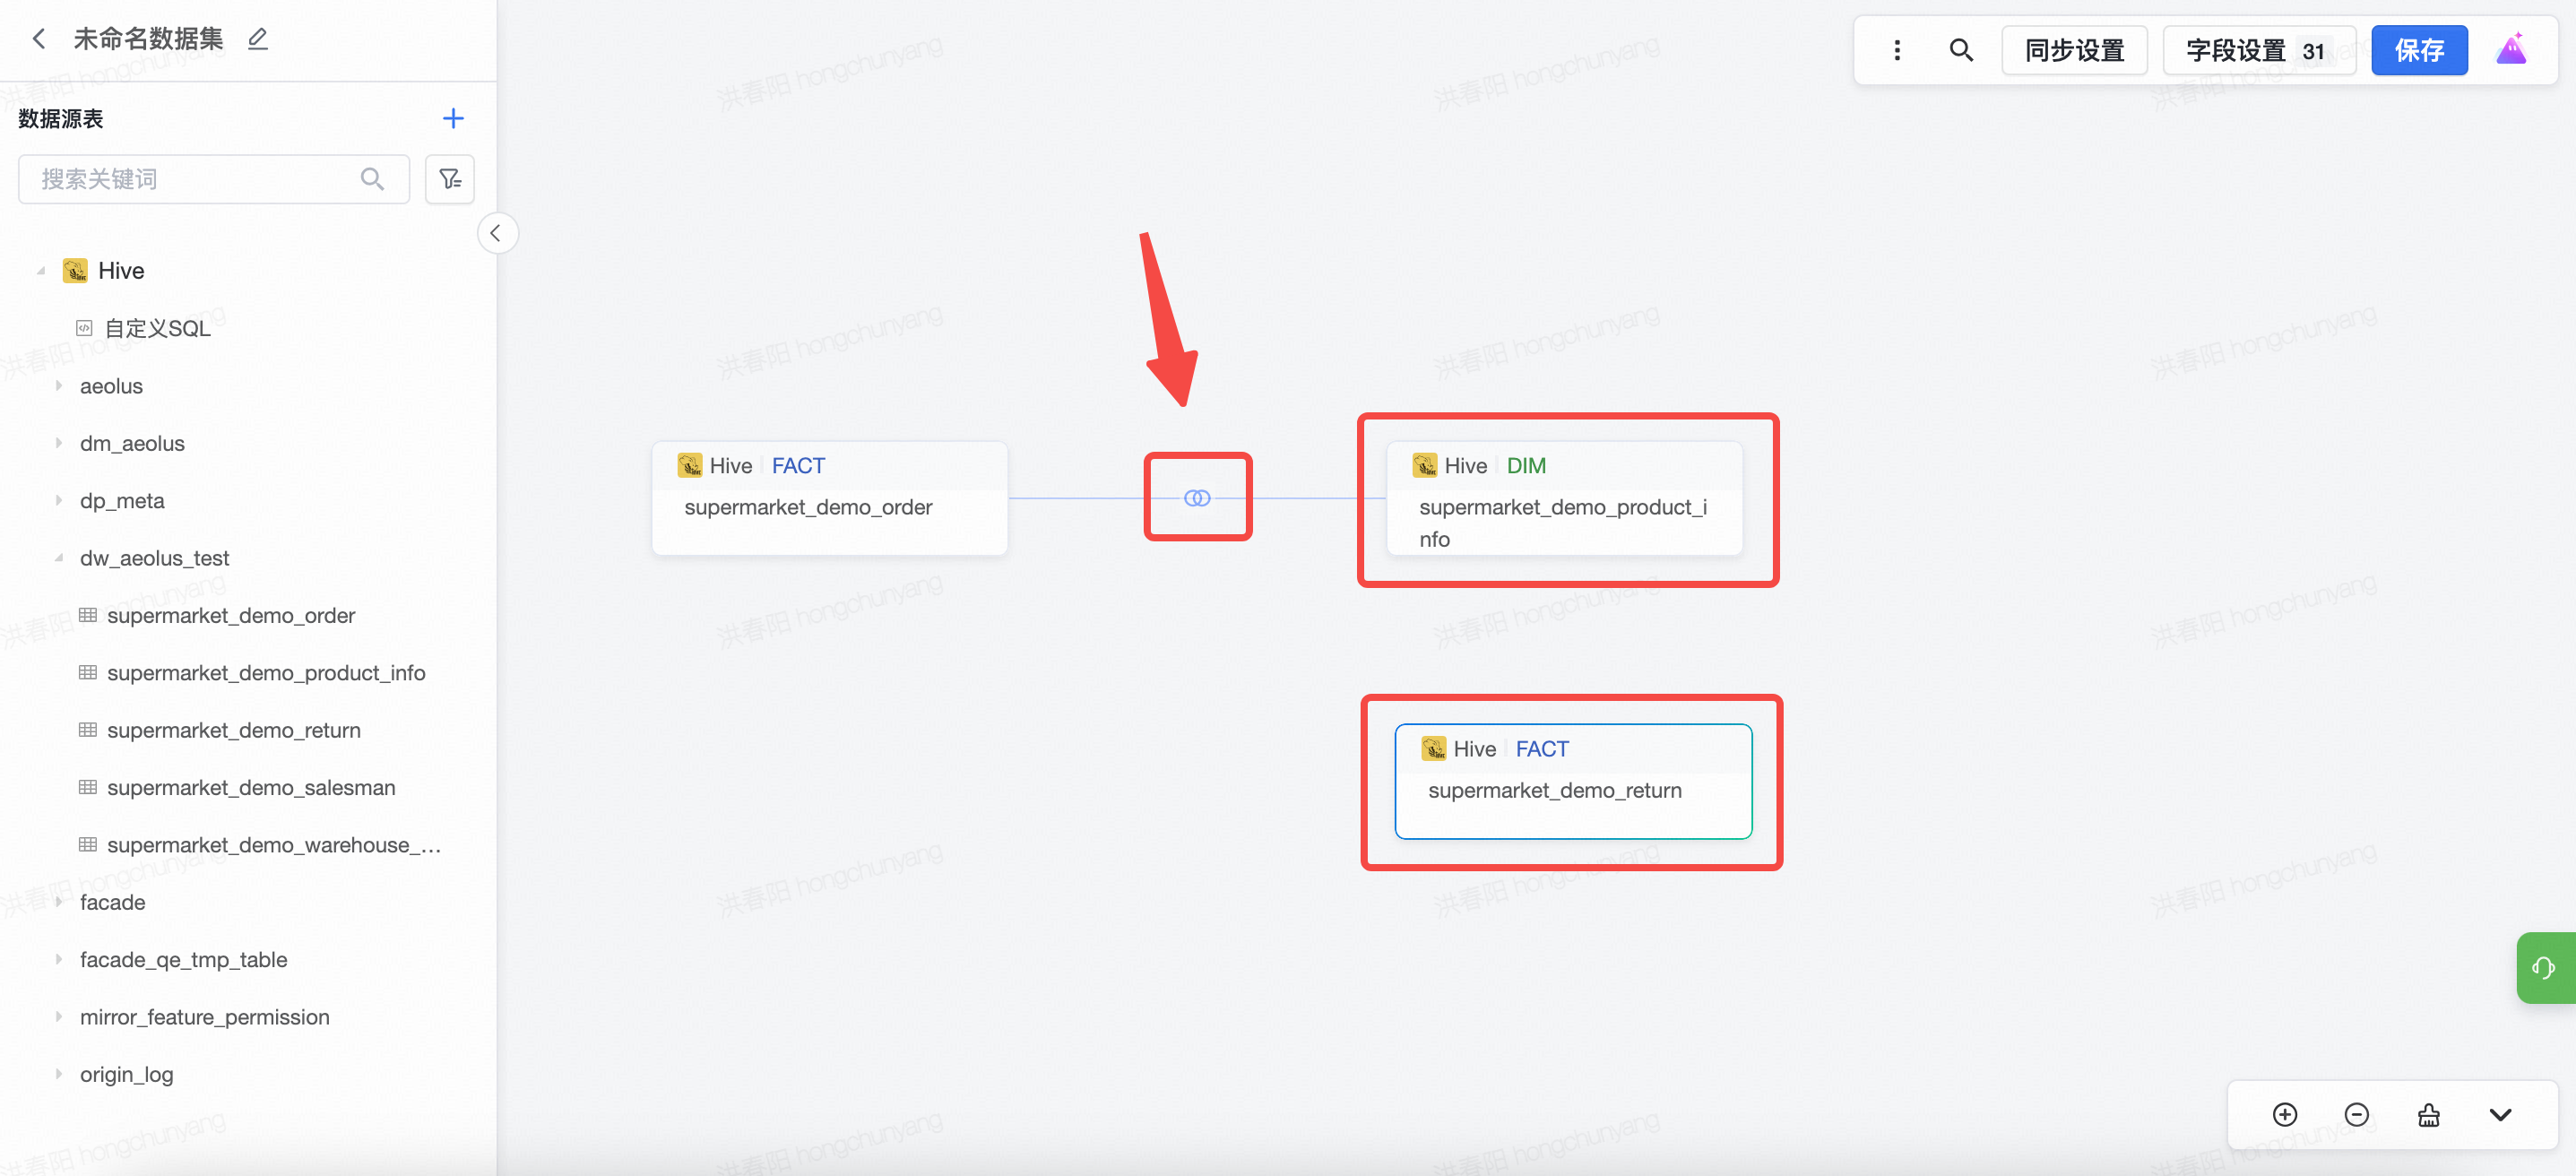Open the three-dot more options menu
Viewport: 2576px width, 1176px height.
pyautogui.click(x=1897, y=50)
